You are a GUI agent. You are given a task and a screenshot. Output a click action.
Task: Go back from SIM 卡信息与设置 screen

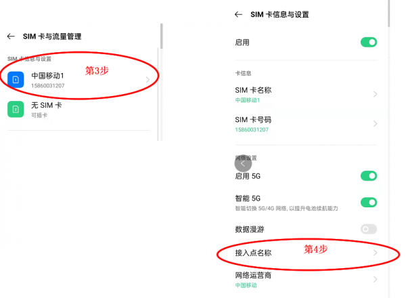[238, 14]
